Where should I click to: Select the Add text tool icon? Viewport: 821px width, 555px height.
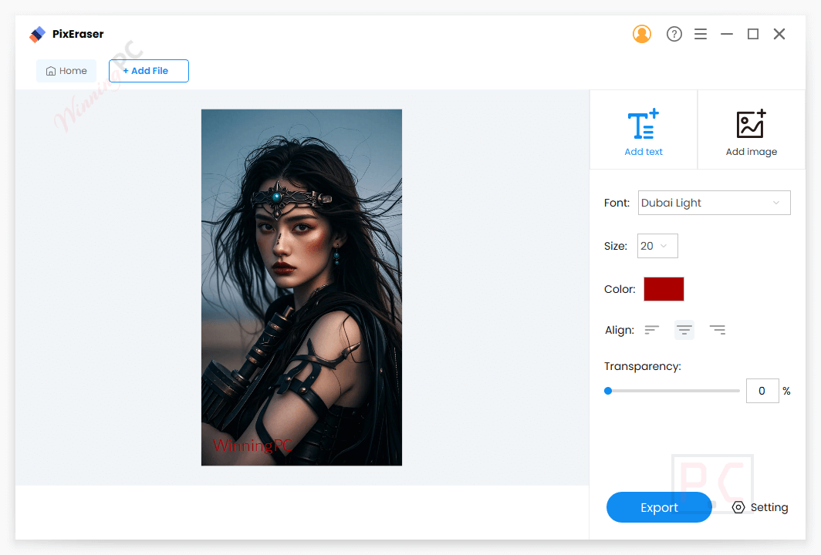[x=643, y=124]
